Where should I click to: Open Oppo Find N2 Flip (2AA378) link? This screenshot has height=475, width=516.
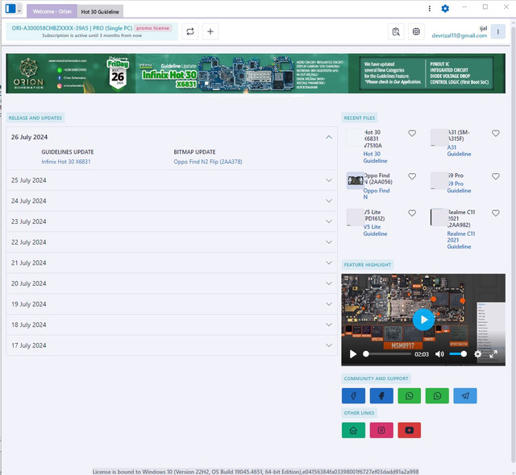pos(208,162)
